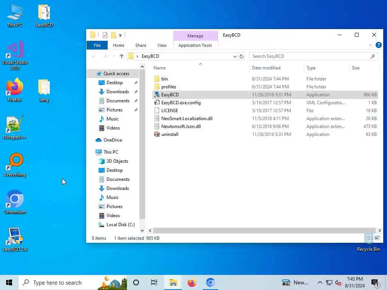Open the Home ribbon tab
This screenshot has width=387, height=290.
click(118, 45)
